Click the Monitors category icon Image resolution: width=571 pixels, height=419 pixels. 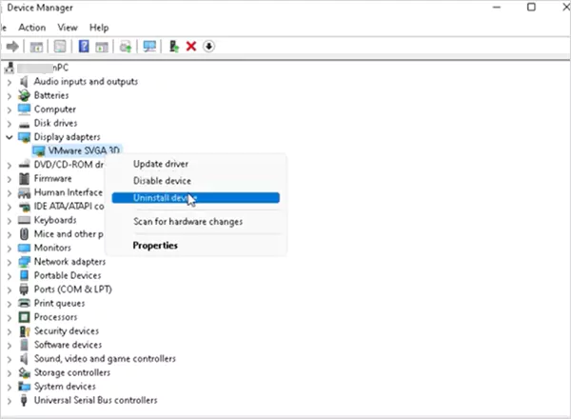coord(24,248)
